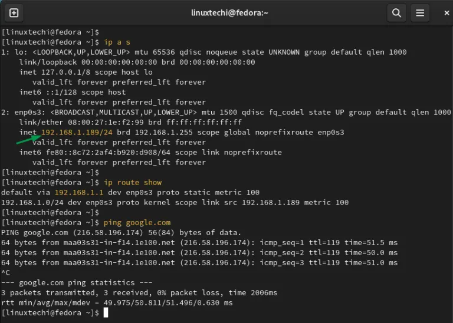Viewport: 453px width, 323px height.
Task: Click the rtt min/avg/max/mdev line
Action: click(117, 303)
